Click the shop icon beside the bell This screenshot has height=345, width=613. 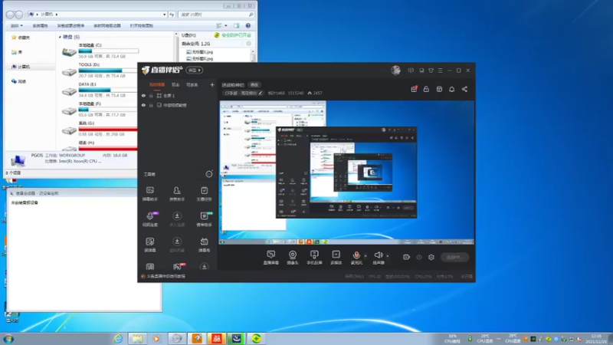tap(439, 89)
